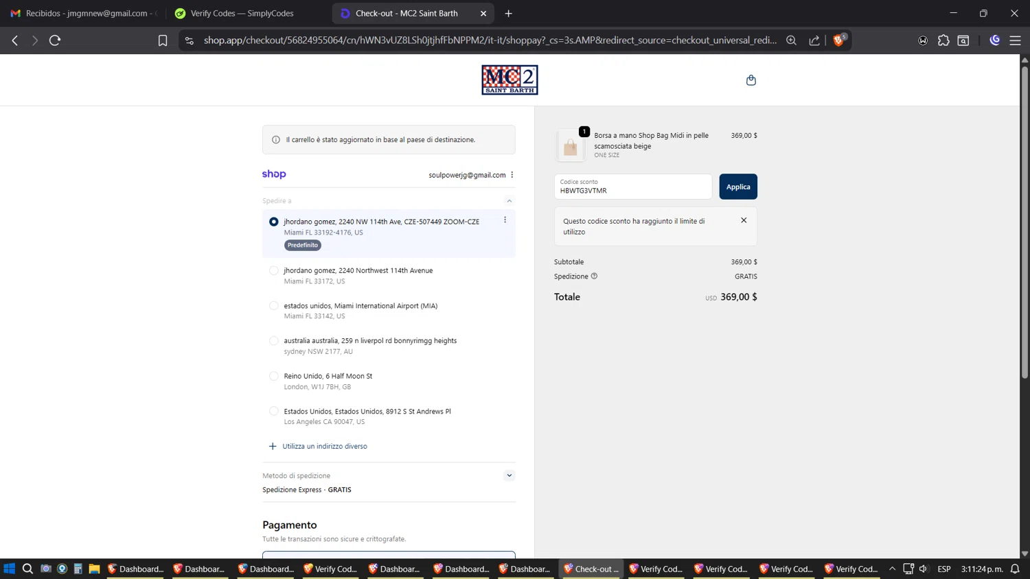Open the Brave Shields lion icon
This screenshot has height=579, width=1030.
pyautogui.click(x=838, y=40)
